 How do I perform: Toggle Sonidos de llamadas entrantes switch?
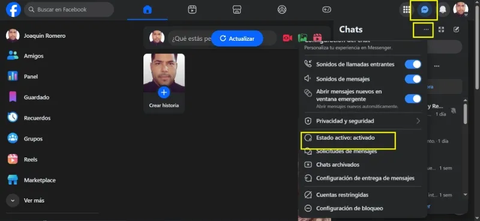pyautogui.click(x=413, y=65)
